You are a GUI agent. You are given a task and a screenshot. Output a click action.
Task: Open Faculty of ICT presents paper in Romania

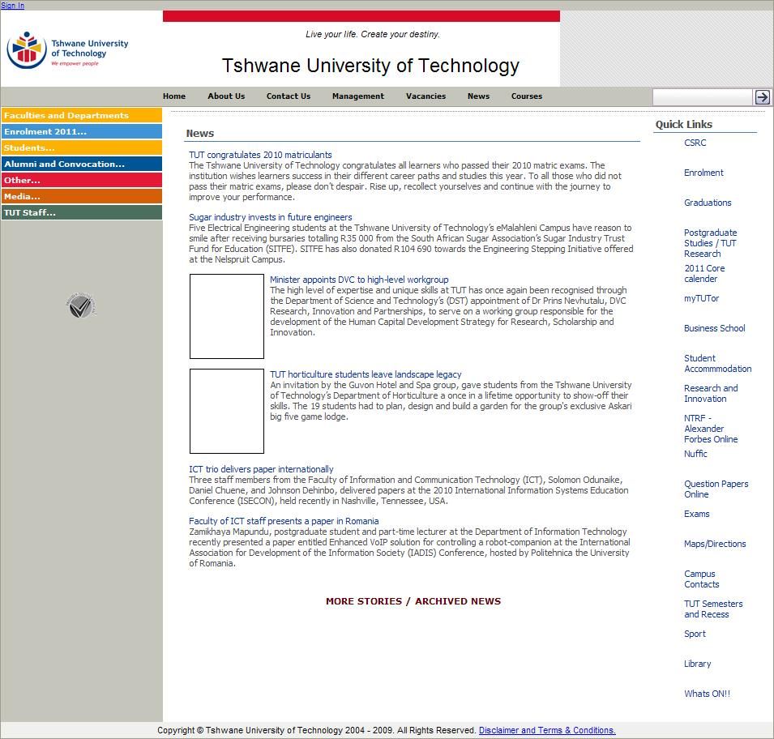[284, 521]
